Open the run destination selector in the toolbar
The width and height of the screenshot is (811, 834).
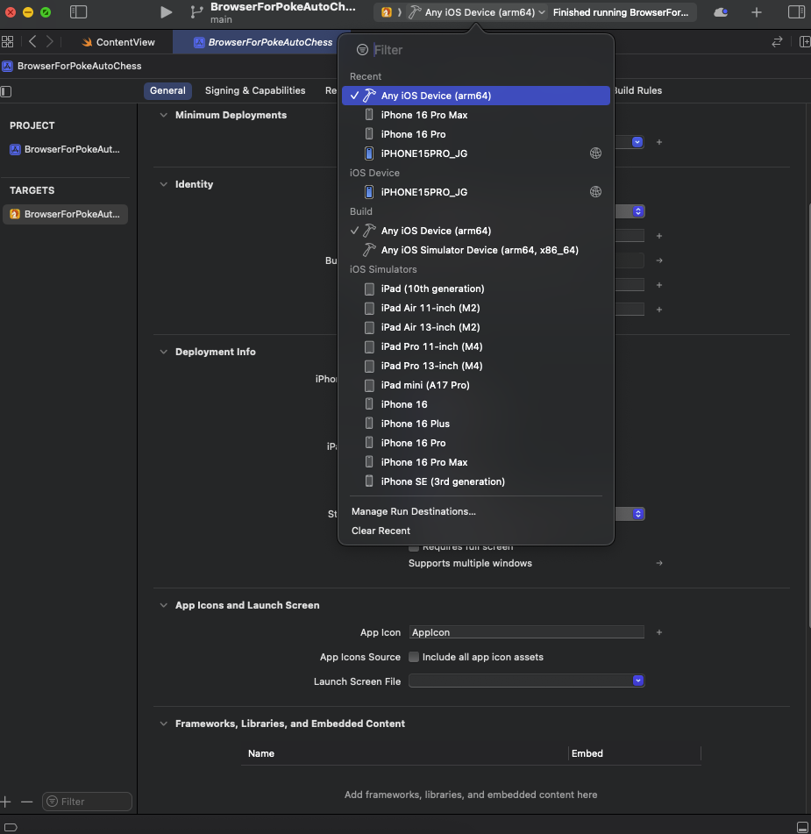click(x=480, y=12)
